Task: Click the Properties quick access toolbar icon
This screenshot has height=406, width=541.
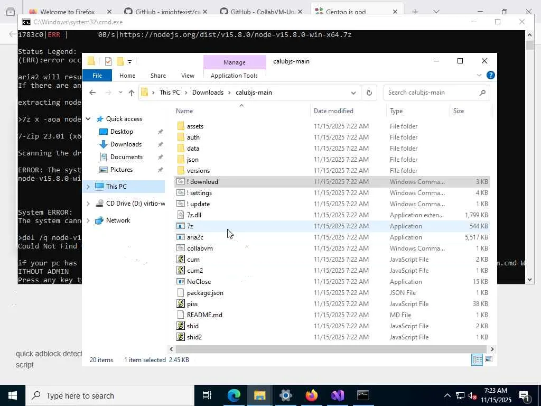Action: point(108,61)
